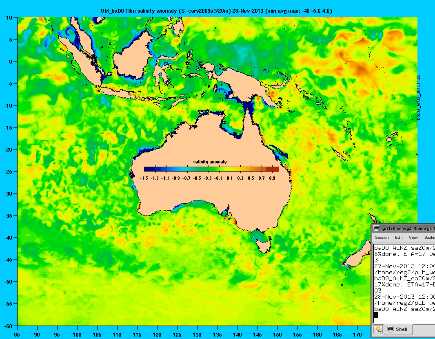Open the View menu in the terminal

pos(413,238)
